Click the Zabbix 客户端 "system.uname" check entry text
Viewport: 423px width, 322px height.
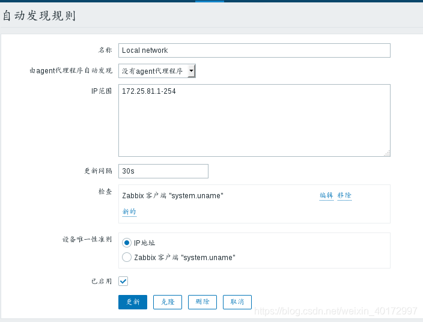point(172,195)
